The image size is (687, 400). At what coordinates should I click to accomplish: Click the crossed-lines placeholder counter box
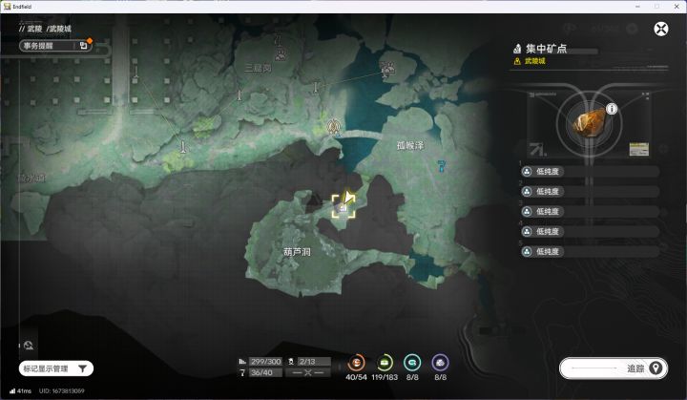point(307,373)
